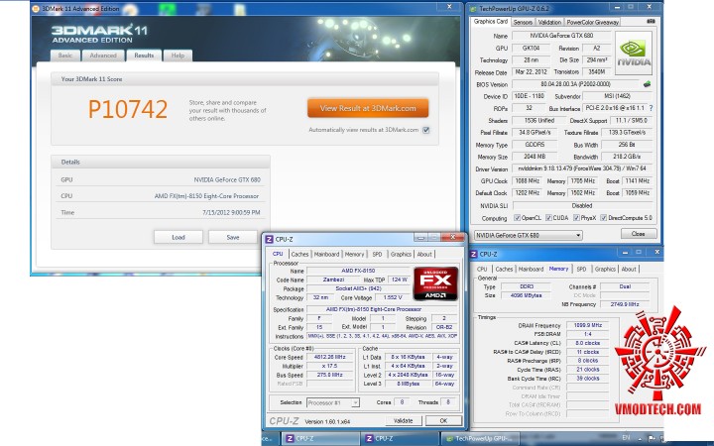Click the front CPU-Z window title icon

(x=269, y=239)
